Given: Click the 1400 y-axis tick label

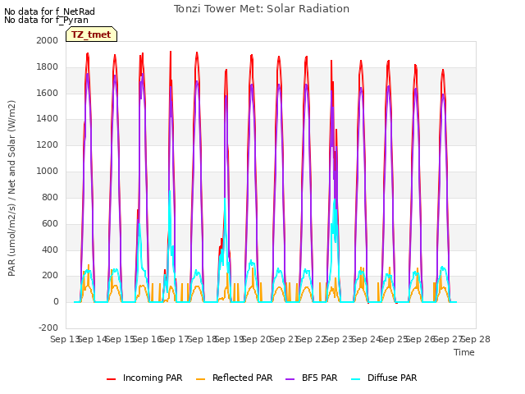Looking at the screenshot, I should click(x=48, y=118).
